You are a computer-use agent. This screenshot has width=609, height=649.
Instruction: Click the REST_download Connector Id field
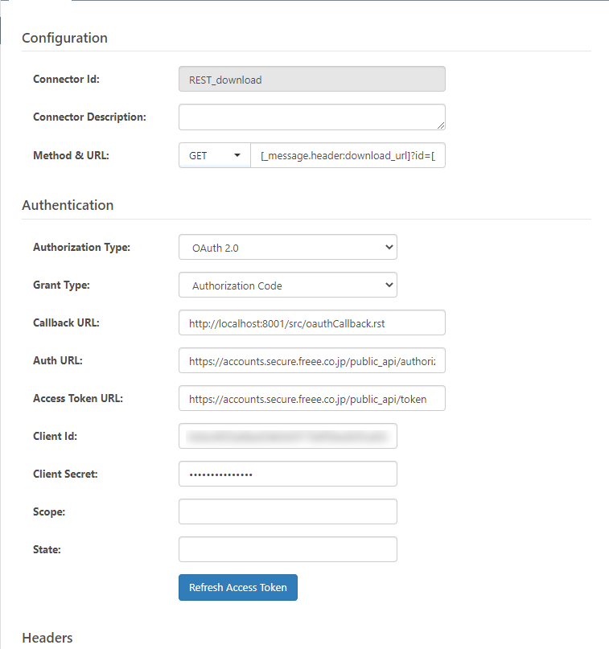[311, 79]
